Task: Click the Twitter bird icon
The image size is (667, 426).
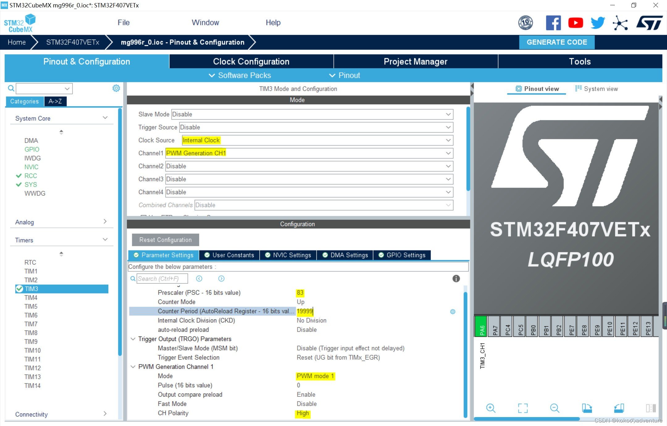Action: coord(598,23)
